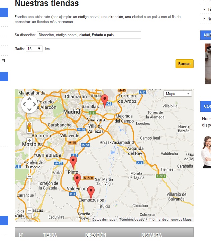
Task: Open the Mapa map type dropdown
Action: click(x=178, y=94)
